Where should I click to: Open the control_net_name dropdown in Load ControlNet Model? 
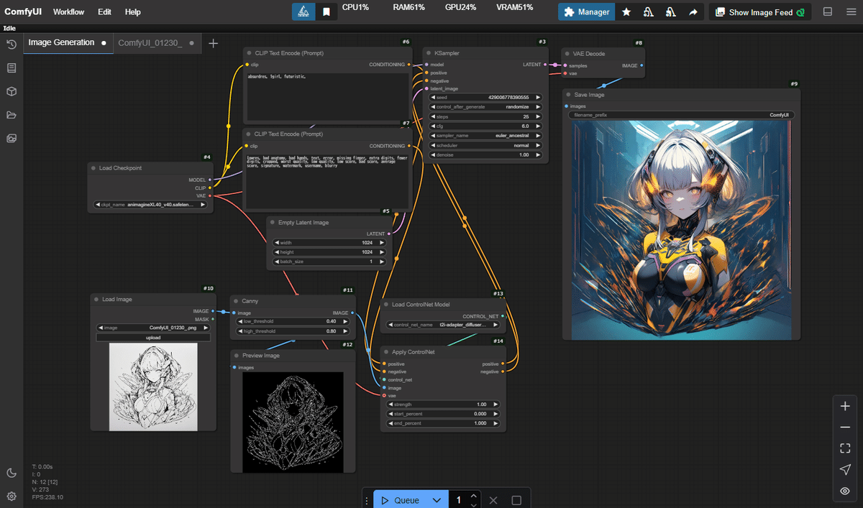442,324
